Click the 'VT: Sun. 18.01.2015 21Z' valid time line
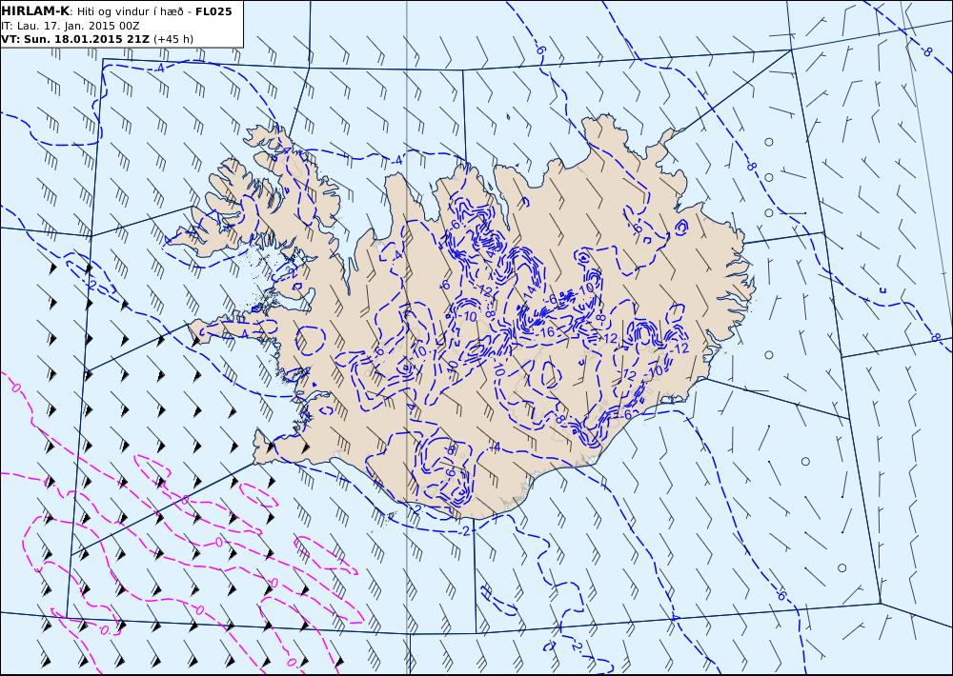 click(x=76, y=39)
